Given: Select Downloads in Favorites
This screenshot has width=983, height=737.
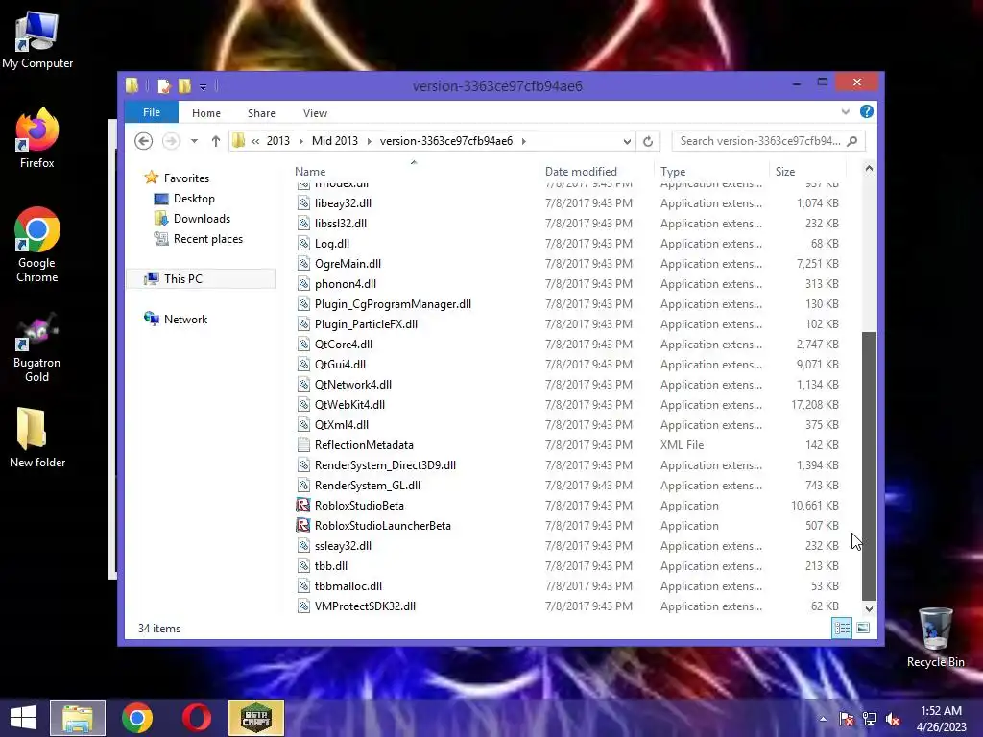Looking at the screenshot, I should coord(202,219).
